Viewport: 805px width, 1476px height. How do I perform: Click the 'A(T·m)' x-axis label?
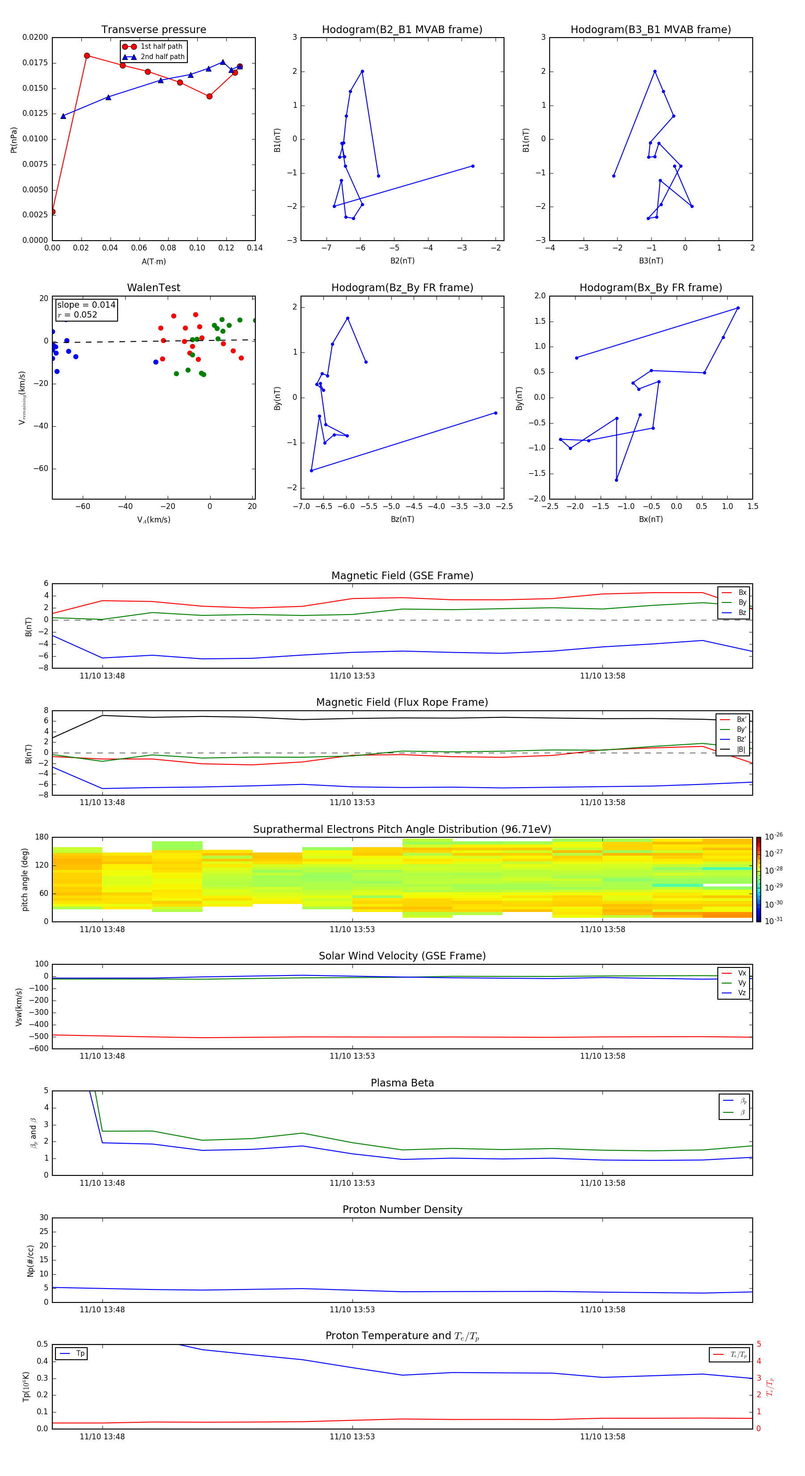coord(153,262)
